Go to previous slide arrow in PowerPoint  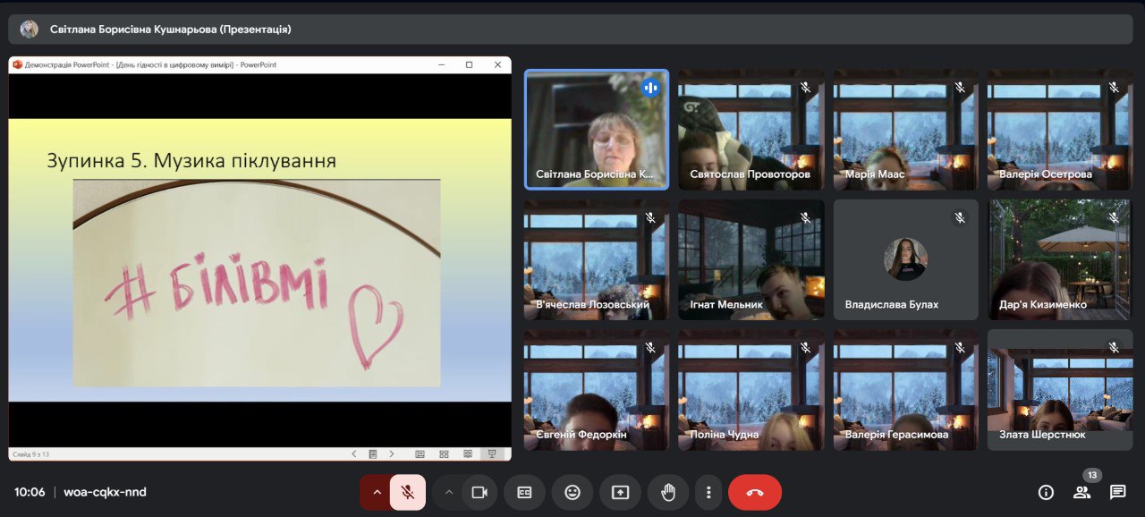point(354,454)
